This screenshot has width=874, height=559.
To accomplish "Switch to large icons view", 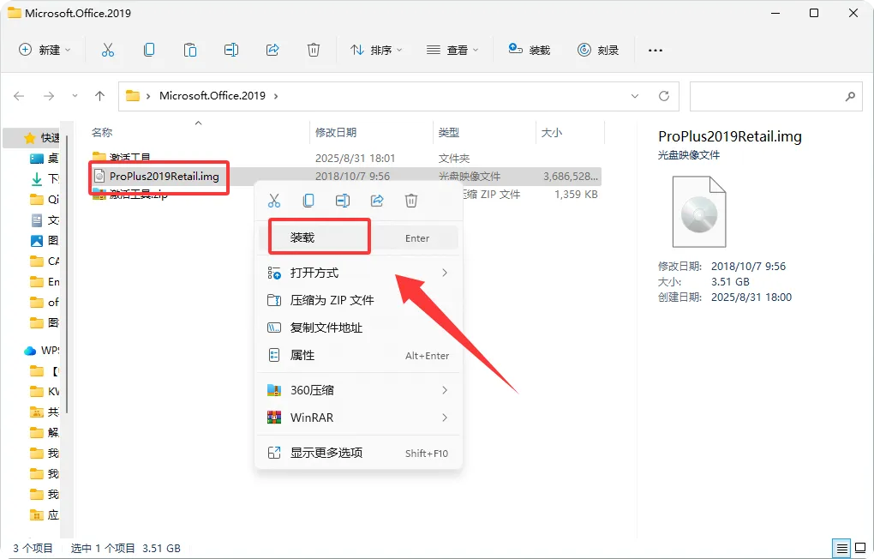I will [860, 548].
